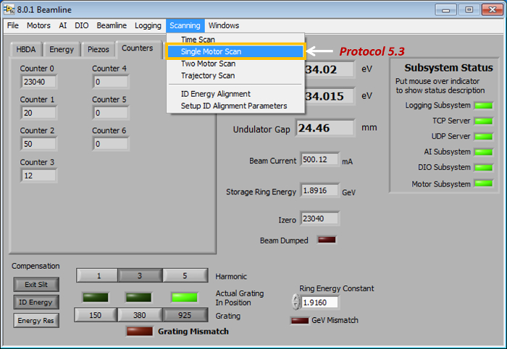Click the Logging Subsystem status indicator
This screenshot has width=507, height=349.
point(482,105)
